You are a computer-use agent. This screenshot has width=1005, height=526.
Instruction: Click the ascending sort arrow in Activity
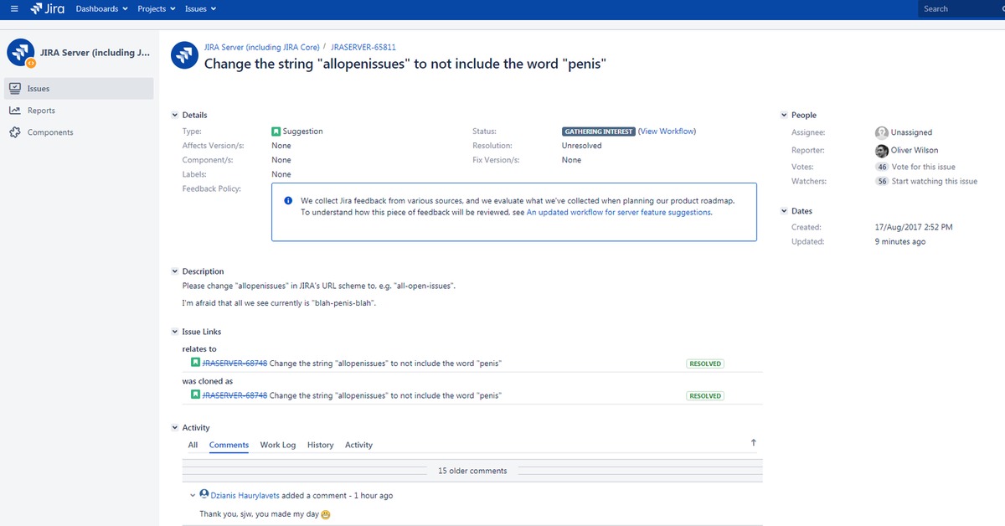coord(753,442)
